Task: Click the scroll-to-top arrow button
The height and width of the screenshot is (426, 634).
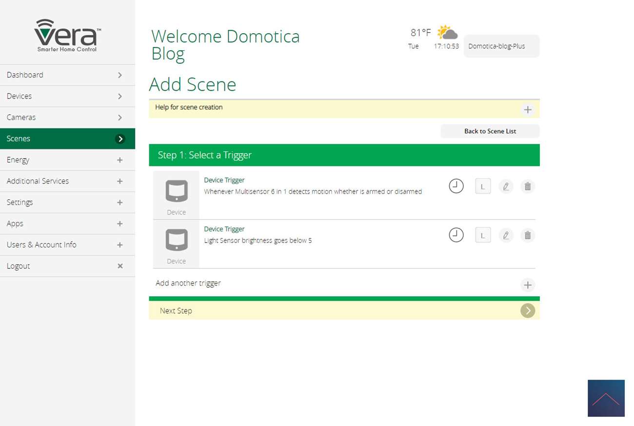Action: pos(606,398)
